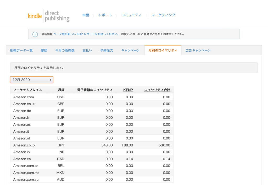Viewport: 268px width, 185px height.
Task: Select the Amazon.com.br marketplace cell
Action: (x=26, y=166)
